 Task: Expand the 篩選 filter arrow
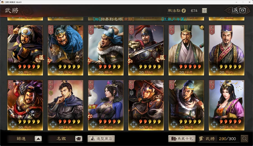[38, 139]
